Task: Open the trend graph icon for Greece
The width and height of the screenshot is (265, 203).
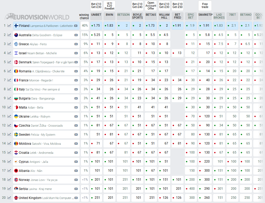Action: click(9, 44)
